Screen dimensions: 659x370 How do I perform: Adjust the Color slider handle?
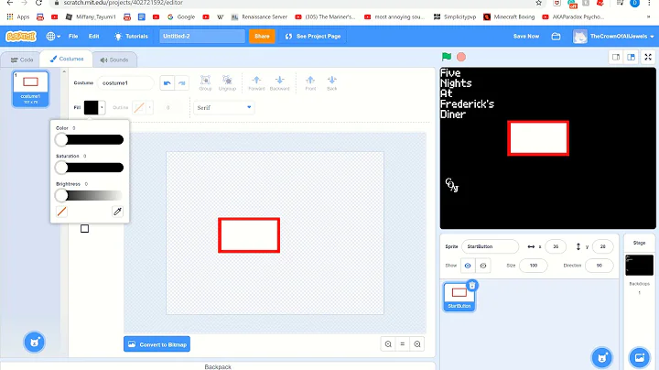click(61, 139)
